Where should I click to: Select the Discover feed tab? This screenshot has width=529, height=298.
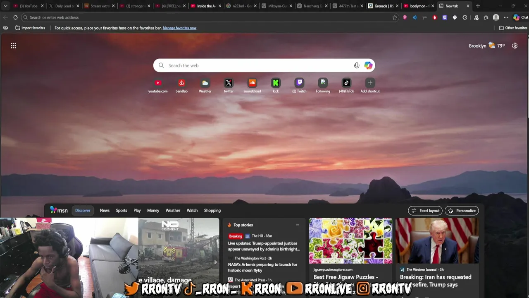tap(83, 210)
